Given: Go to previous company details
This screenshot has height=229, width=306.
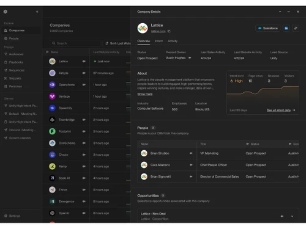Looking at the screenshot, I should click(280, 12).
